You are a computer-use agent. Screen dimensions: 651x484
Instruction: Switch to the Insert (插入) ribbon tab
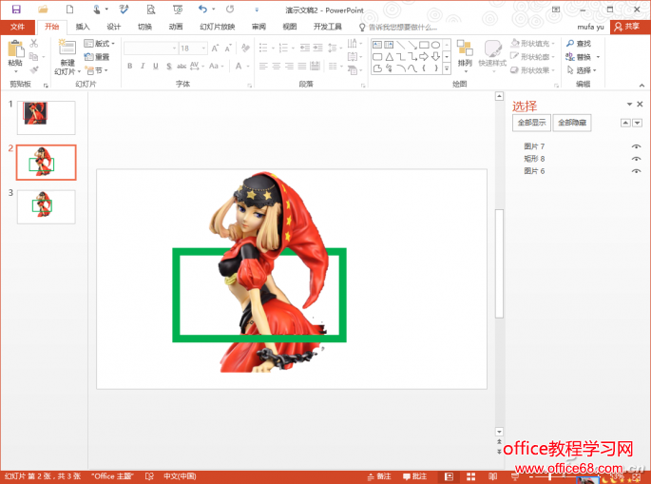[x=83, y=27]
